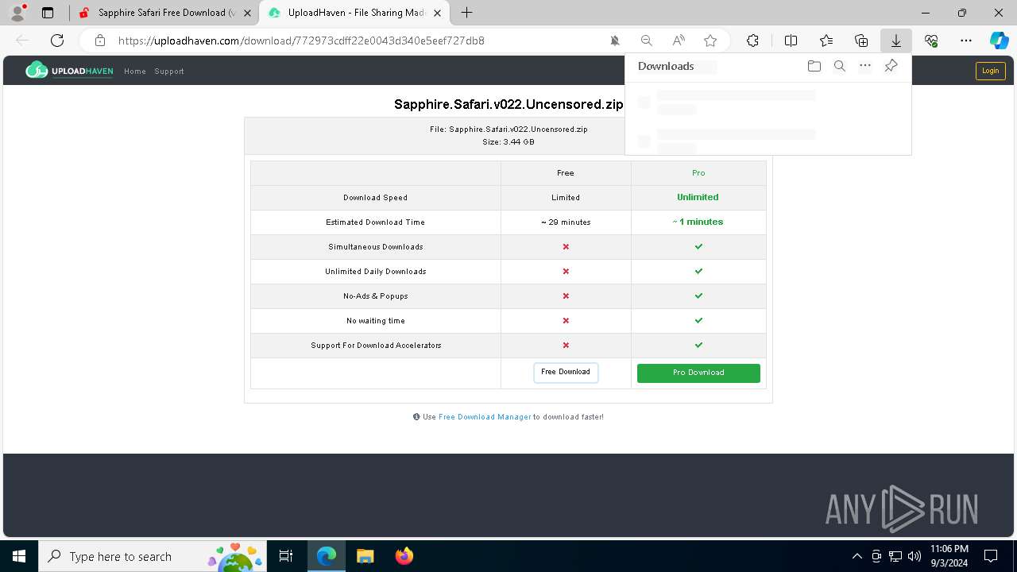Open a new browser tab
1017x572 pixels.
point(467,13)
